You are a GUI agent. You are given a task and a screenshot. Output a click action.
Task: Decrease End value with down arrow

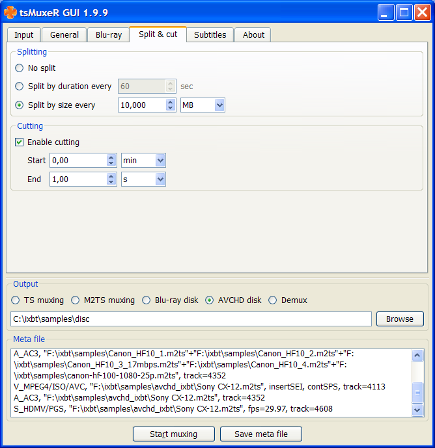[x=111, y=182]
